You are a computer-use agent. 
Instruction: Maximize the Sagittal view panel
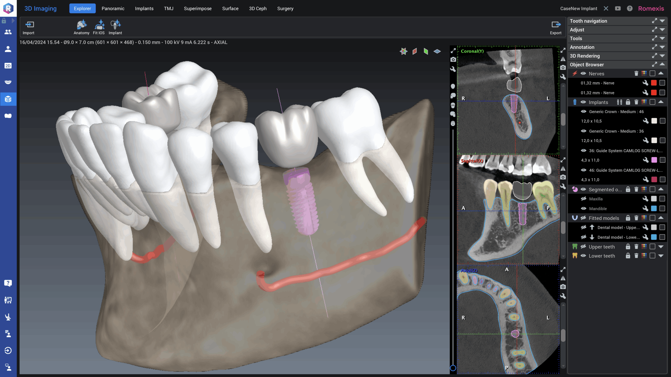[563, 160]
